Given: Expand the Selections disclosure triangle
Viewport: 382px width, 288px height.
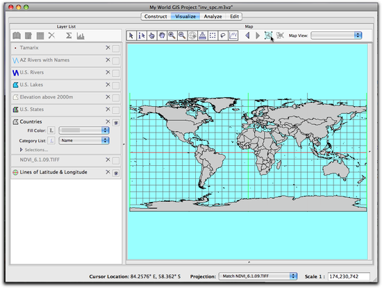Looking at the screenshot, I should click(22, 150).
